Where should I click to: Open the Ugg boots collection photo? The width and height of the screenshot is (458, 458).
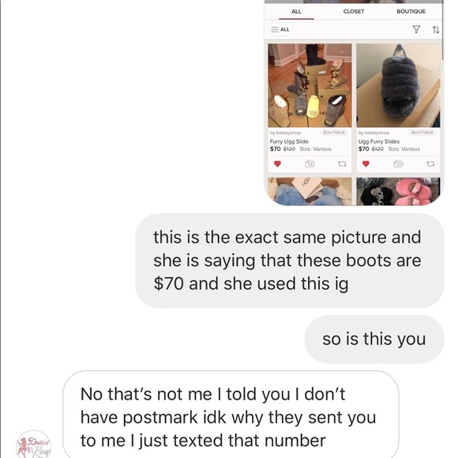tap(310, 85)
